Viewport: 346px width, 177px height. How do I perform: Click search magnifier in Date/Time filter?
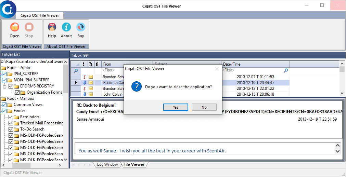tap(286, 70)
